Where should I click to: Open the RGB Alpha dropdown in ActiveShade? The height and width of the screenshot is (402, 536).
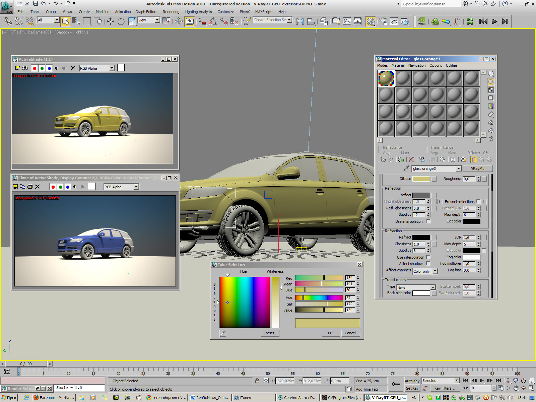(x=111, y=68)
